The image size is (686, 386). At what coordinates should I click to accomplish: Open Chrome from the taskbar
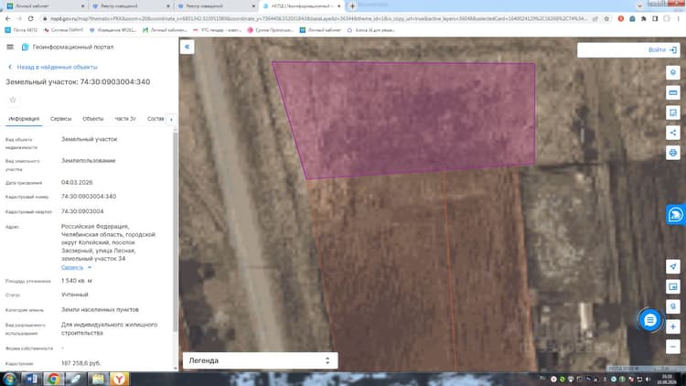(x=53, y=379)
